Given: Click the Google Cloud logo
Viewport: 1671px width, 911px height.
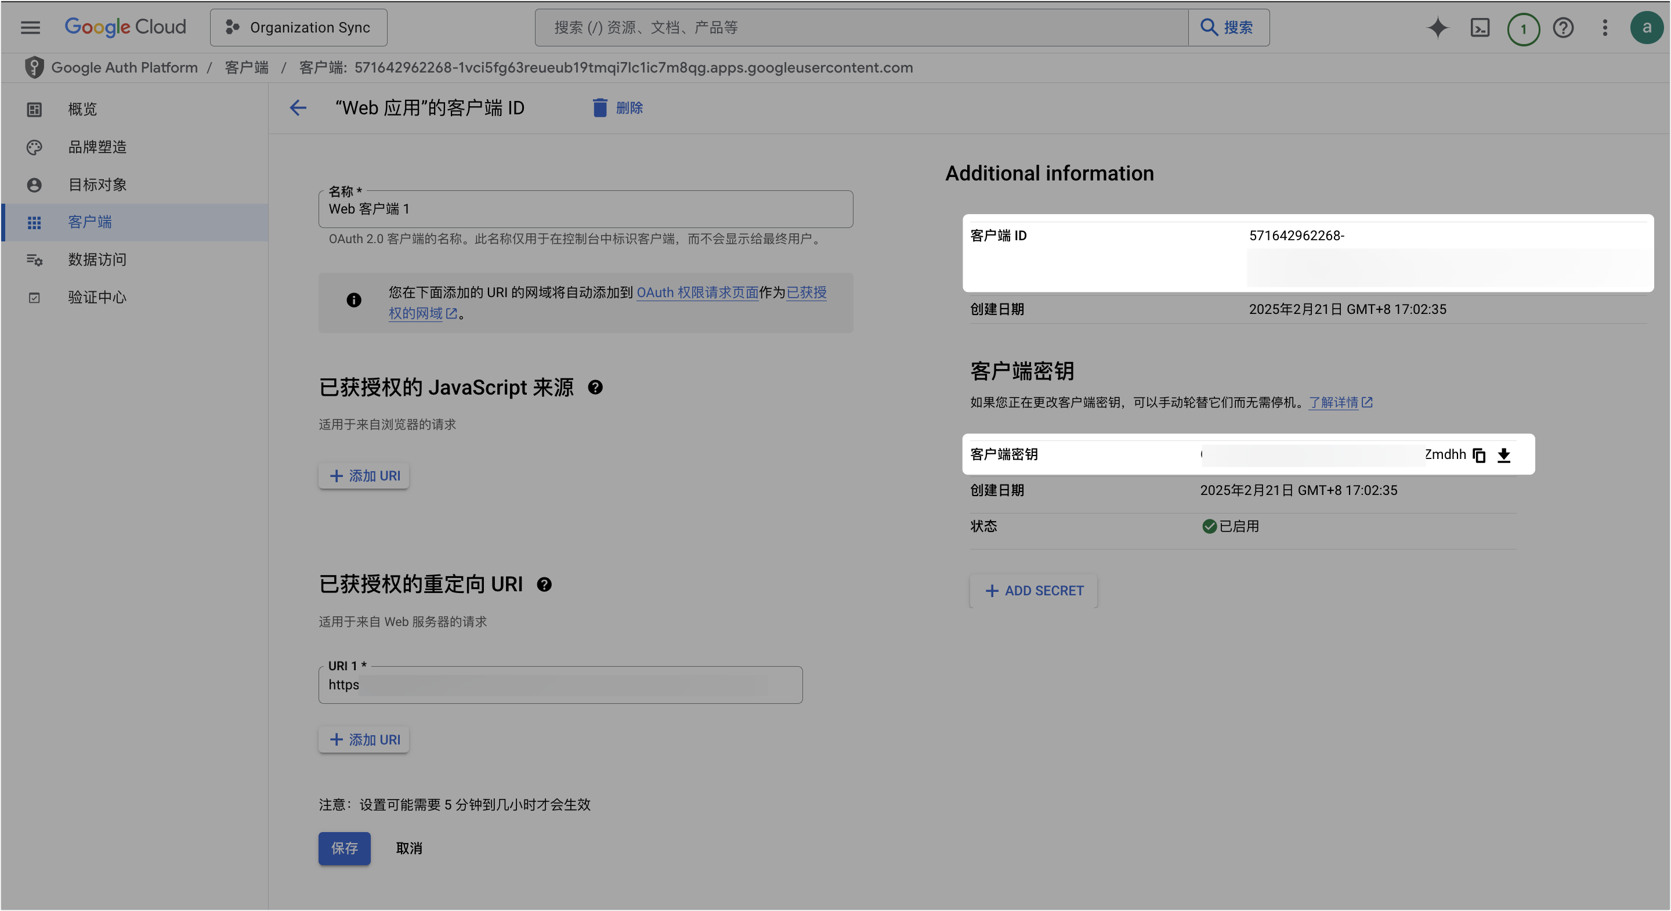Looking at the screenshot, I should 125,27.
